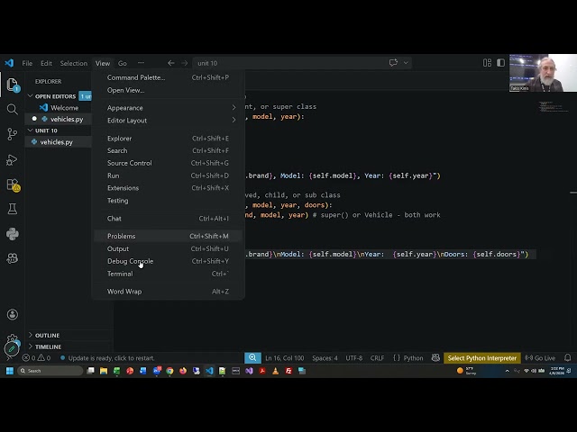
Task: Click 'Ln 16, Col 100' status entry
Action: (285, 358)
